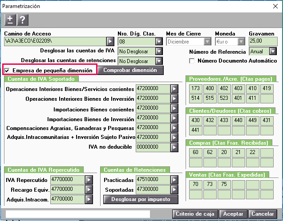Viewport: 283px width, 221px height.
Task: Expand the Mes de Cierre dropdown
Action: point(207,42)
